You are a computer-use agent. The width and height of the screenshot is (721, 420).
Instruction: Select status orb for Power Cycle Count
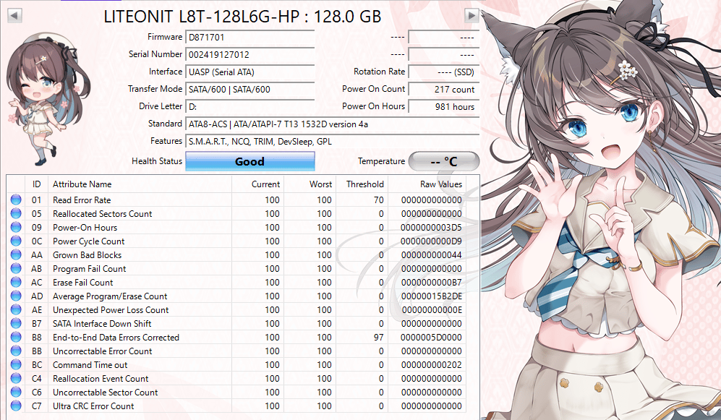click(x=16, y=241)
